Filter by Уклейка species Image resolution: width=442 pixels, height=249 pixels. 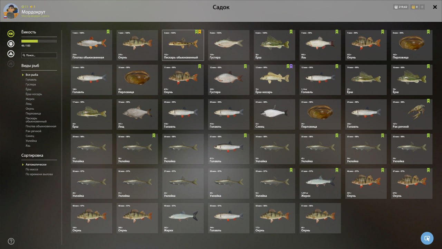tap(31, 141)
